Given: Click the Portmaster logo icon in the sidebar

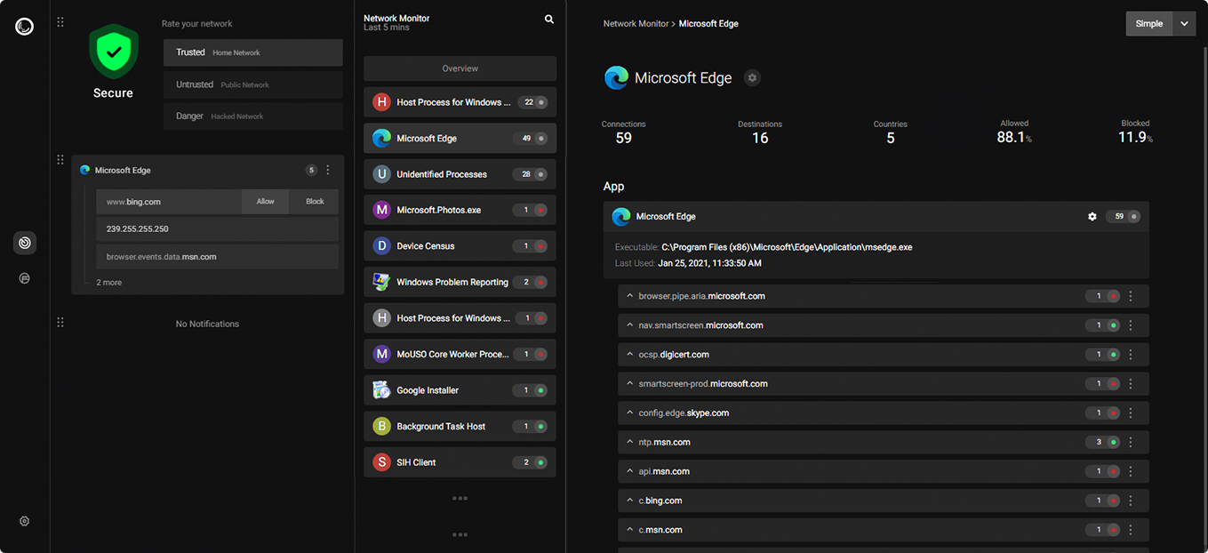Looking at the screenshot, I should (x=24, y=27).
